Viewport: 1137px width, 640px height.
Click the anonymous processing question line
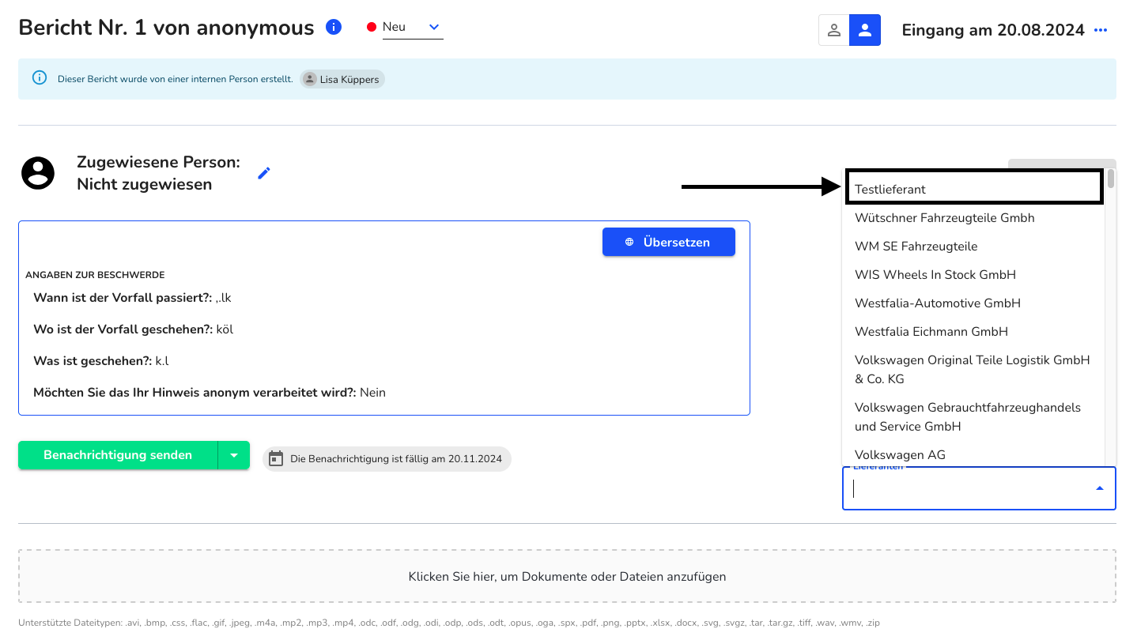210,393
